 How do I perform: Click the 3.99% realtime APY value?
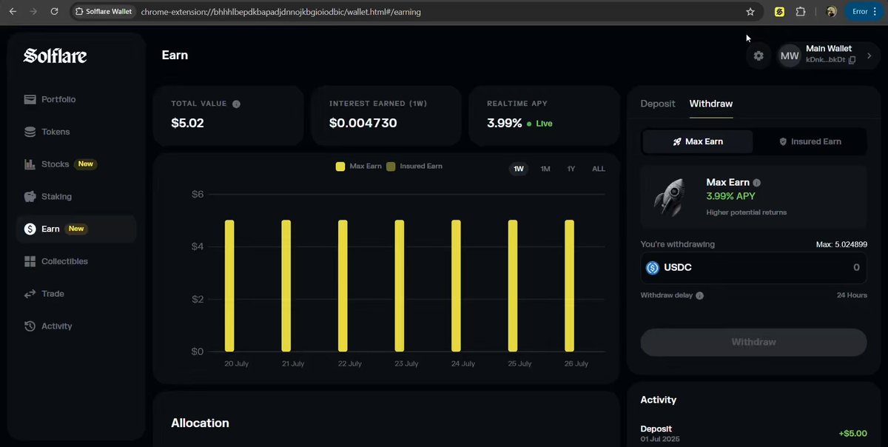point(505,123)
